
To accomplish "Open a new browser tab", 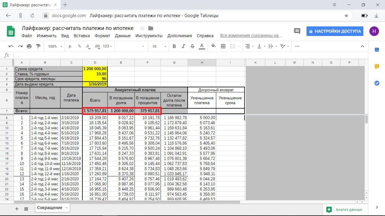I will point(65,4).
